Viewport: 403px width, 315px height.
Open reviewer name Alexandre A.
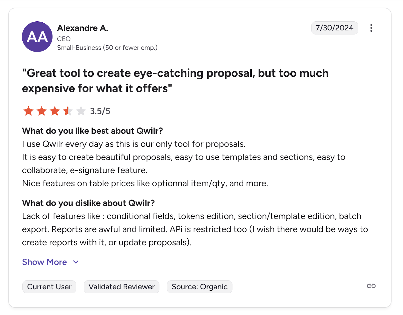[83, 28]
